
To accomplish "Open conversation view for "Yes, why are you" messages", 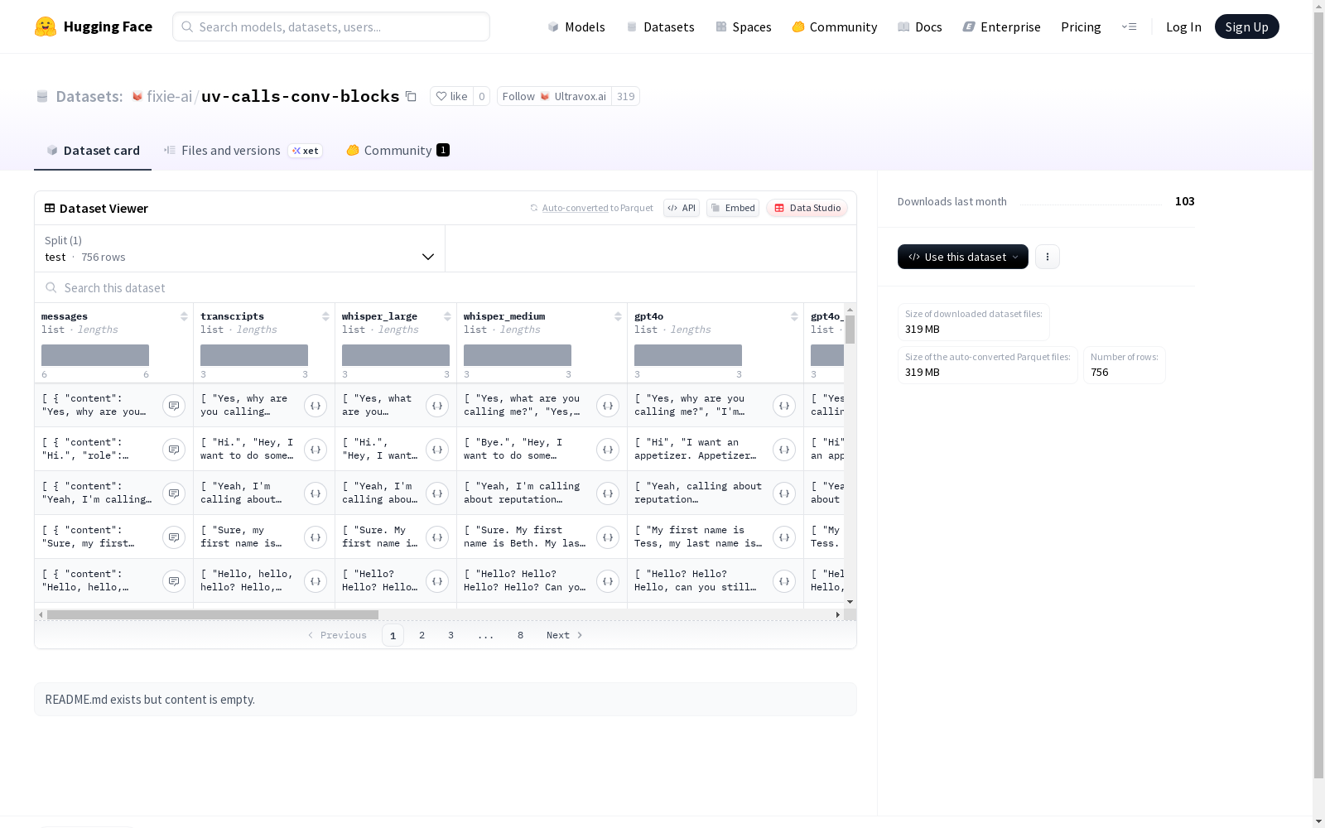I will [x=174, y=406].
